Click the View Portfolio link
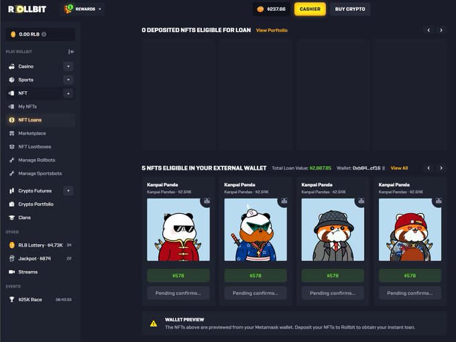 (272, 30)
